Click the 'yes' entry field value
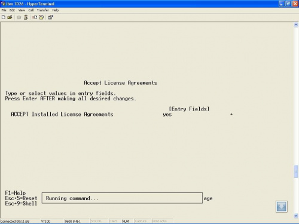The image size is (299, 224). 167,115
